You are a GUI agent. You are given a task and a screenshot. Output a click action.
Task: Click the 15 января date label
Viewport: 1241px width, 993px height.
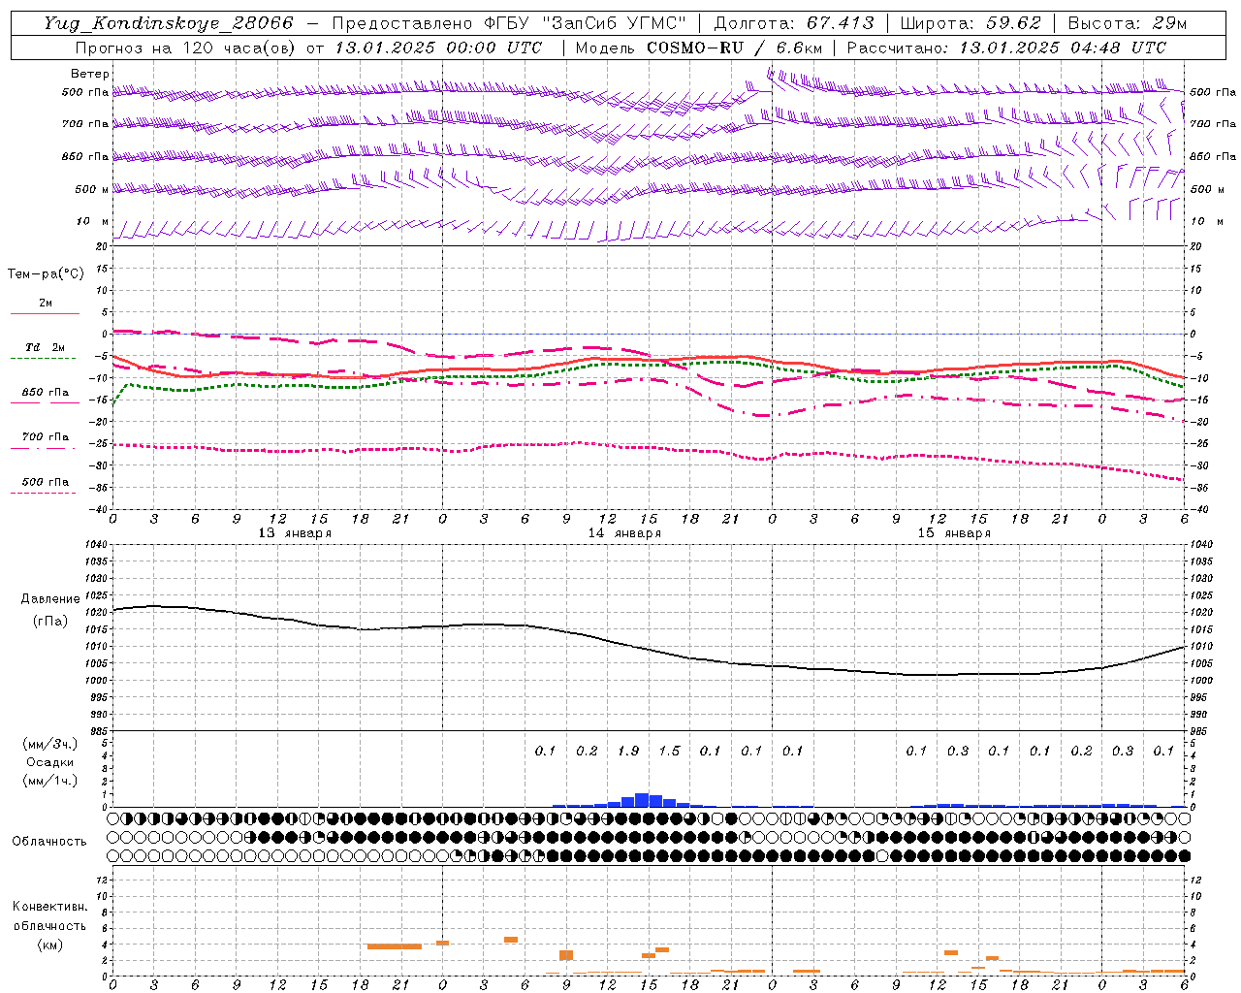954,533
